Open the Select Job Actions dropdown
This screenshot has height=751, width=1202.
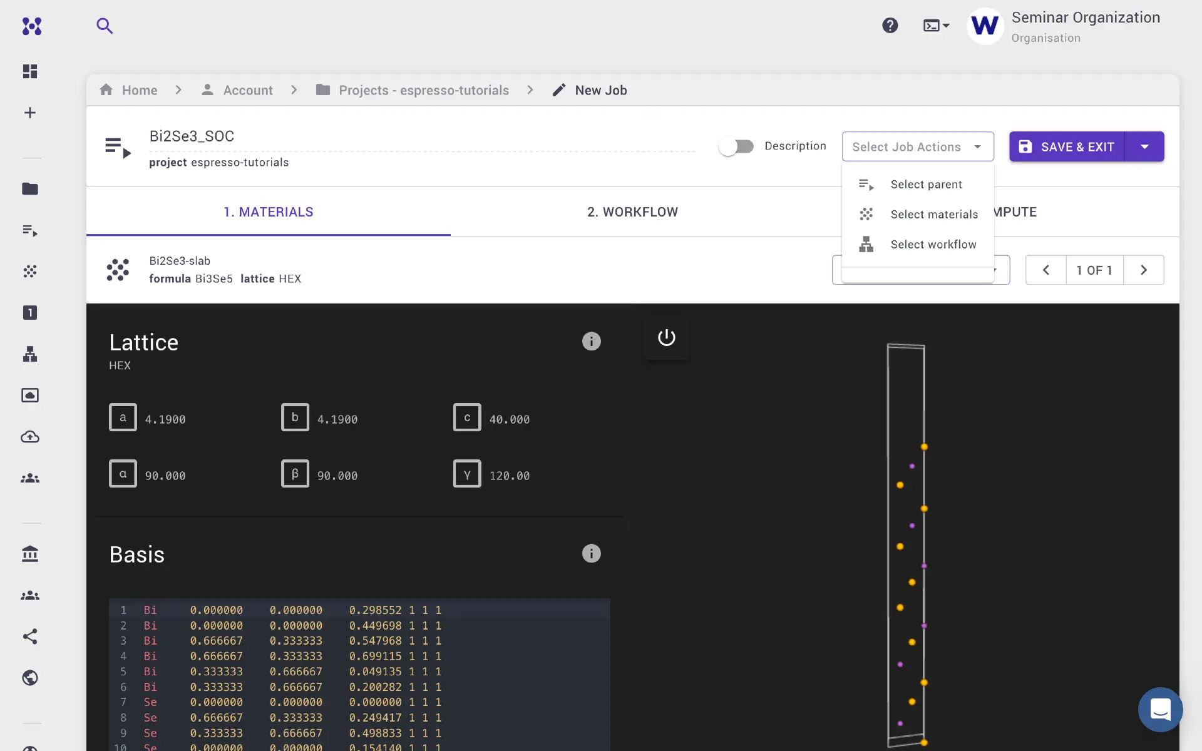click(917, 146)
